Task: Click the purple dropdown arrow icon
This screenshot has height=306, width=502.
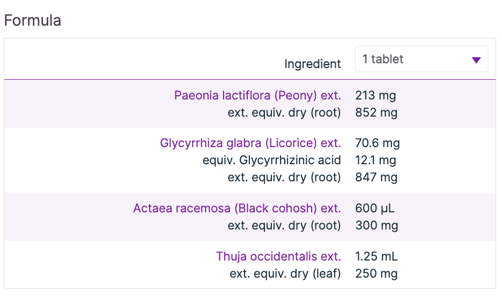Action: [x=476, y=60]
